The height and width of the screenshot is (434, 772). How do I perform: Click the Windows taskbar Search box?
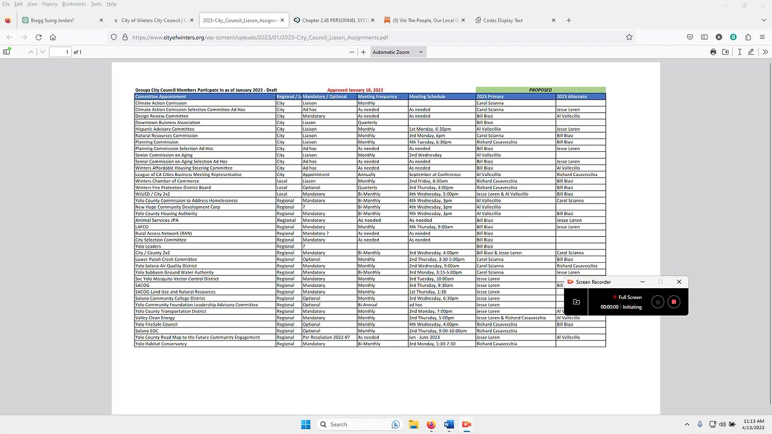(x=359, y=424)
